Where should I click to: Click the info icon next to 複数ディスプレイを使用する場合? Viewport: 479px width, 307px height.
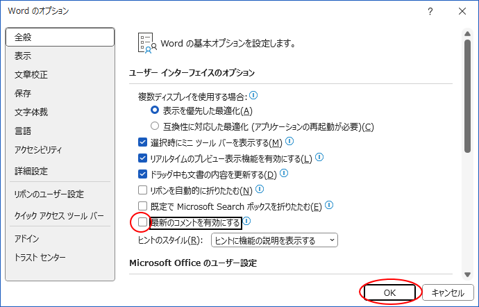click(253, 95)
